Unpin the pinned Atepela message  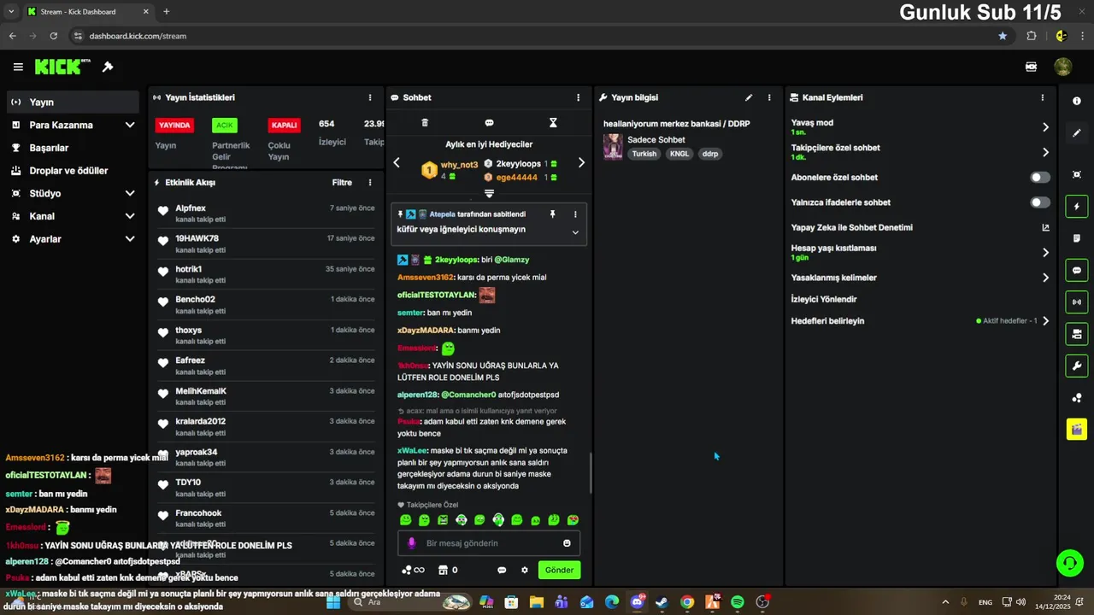(x=552, y=214)
